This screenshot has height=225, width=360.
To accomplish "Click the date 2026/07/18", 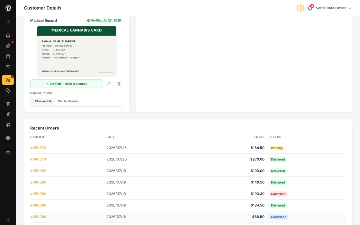I will click(116, 217).
